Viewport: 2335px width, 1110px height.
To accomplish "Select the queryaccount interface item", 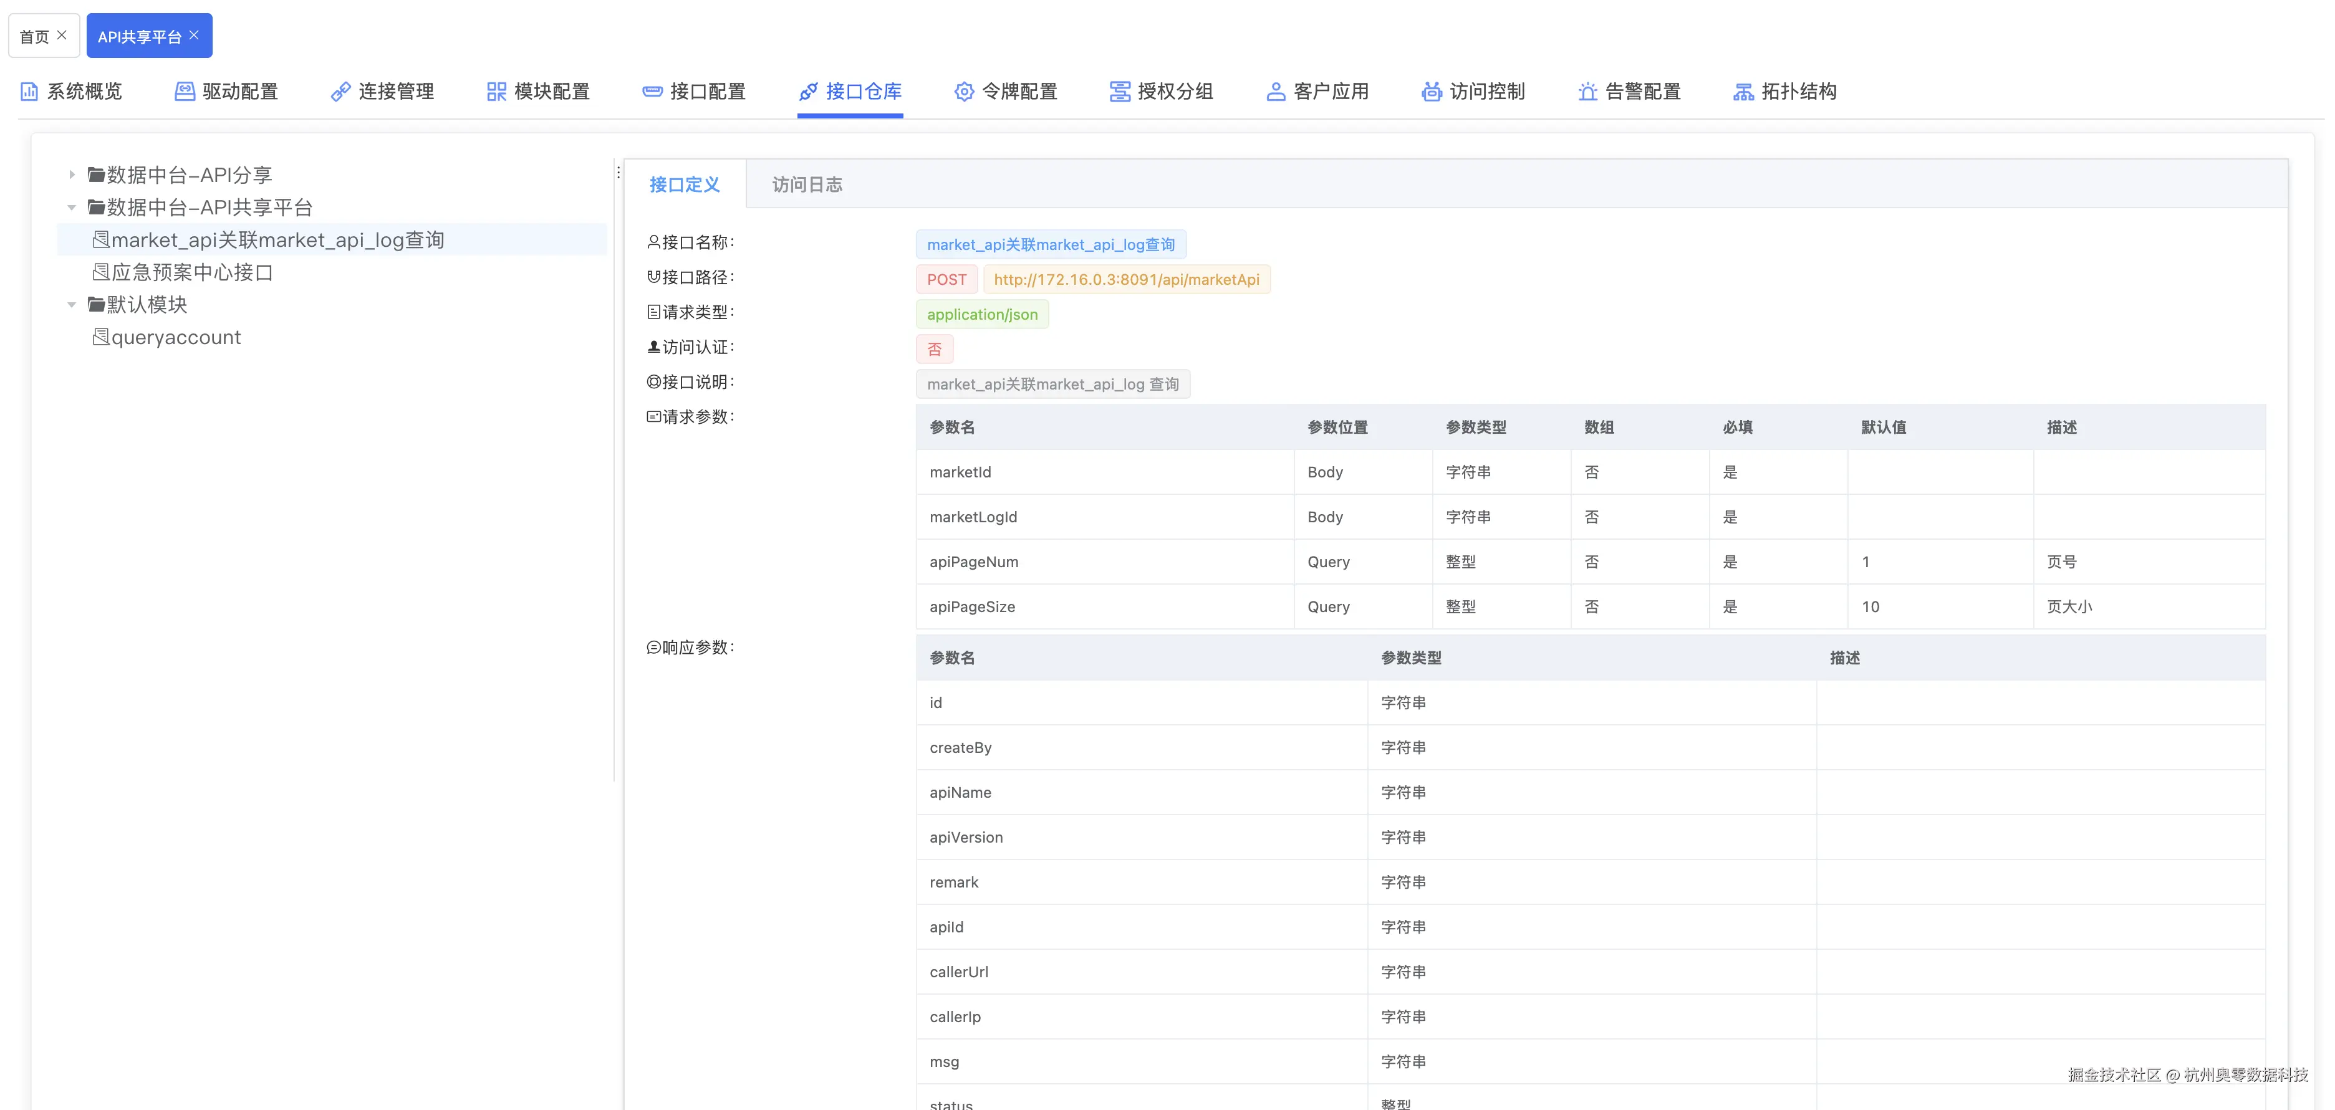I will [x=176, y=337].
